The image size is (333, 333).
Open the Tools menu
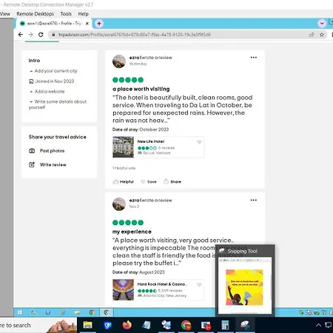(x=66, y=14)
